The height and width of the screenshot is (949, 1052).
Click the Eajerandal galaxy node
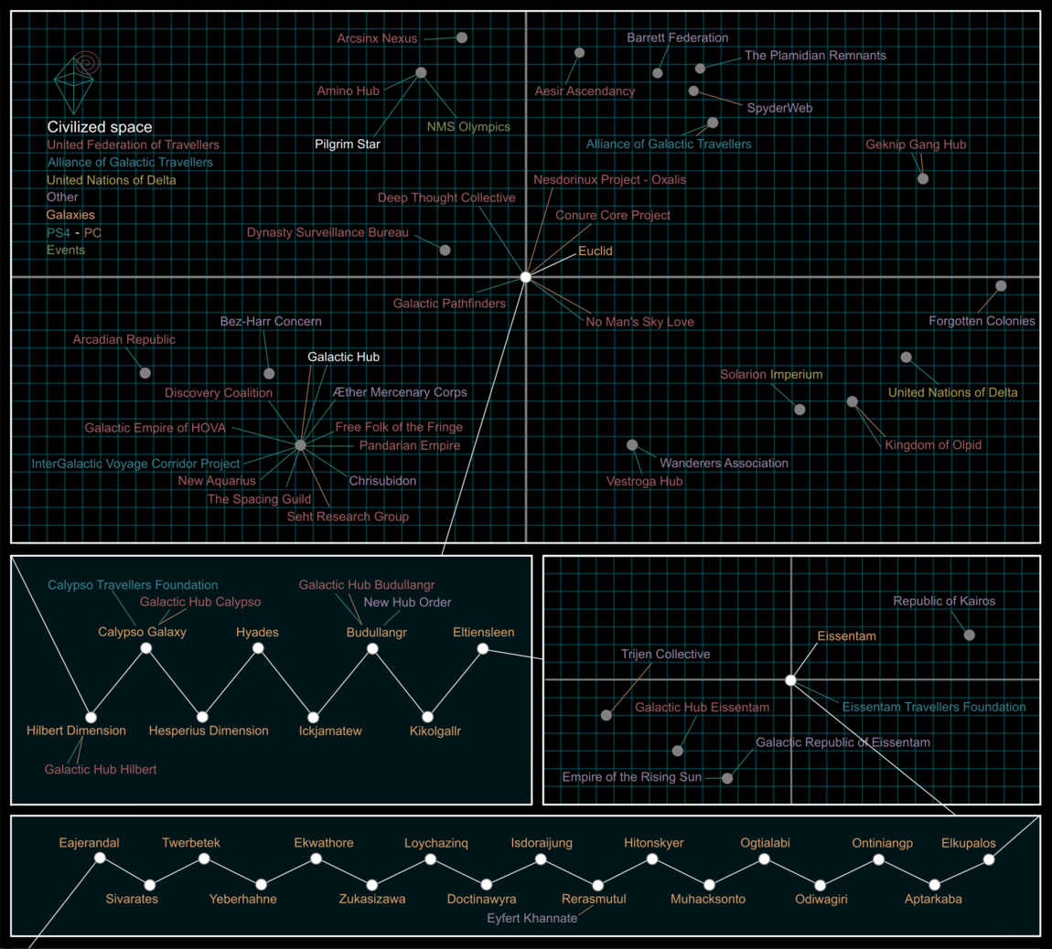coord(100,858)
